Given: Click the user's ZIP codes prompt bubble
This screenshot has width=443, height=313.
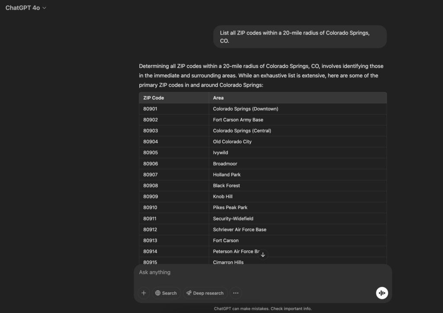Looking at the screenshot, I should coord(299,37).
